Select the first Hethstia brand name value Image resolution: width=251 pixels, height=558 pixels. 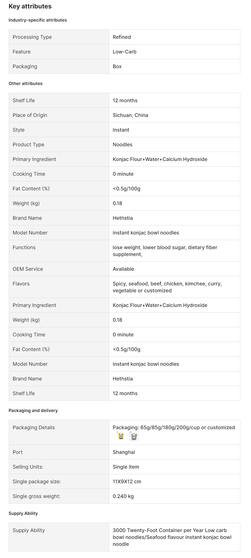tap(123, 218)
